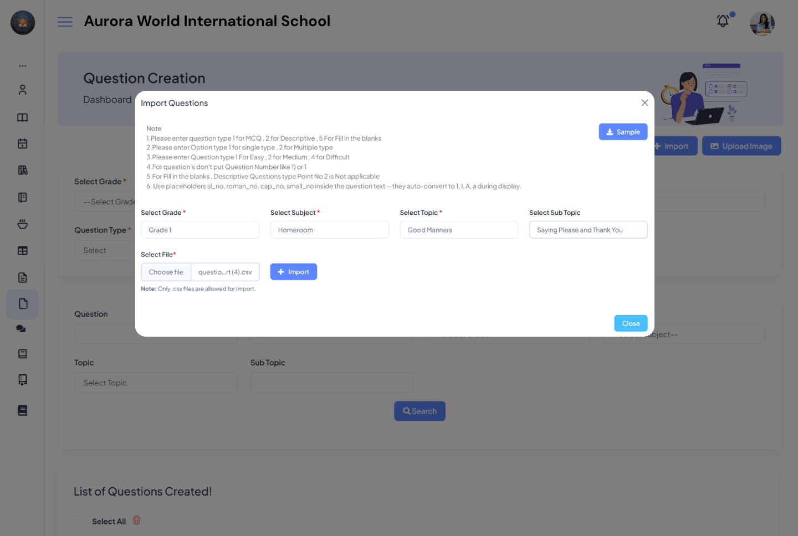
Task: Open the user profile sidebar icon
Action: click(x=23, y=89)
